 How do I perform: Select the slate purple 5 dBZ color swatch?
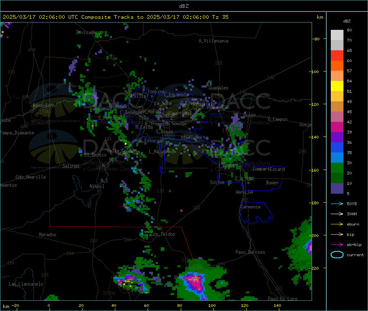pyautogui.click(x=337, y=188)
